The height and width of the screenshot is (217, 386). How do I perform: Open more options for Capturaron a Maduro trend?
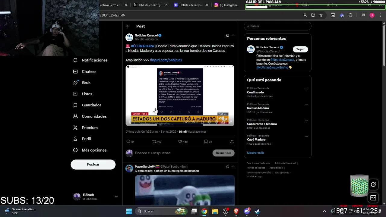coord(306,121)
